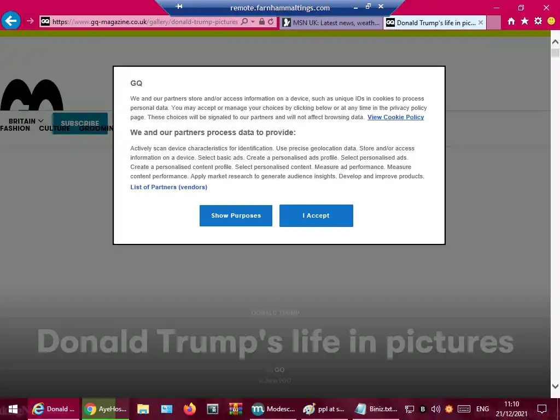Click the scrollbar up arrow

(555, 42)
